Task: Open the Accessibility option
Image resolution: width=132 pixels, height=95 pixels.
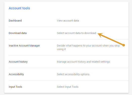Action: pyautogui.click(x=16, y=74)
